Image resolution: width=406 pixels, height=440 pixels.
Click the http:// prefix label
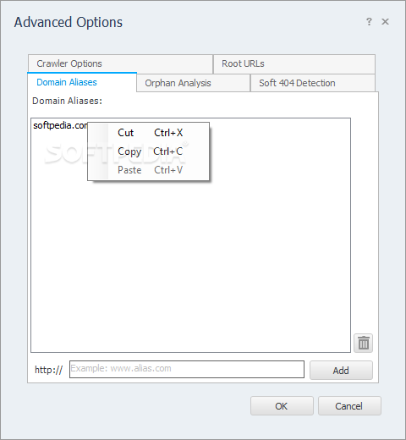tap(48, 370)
